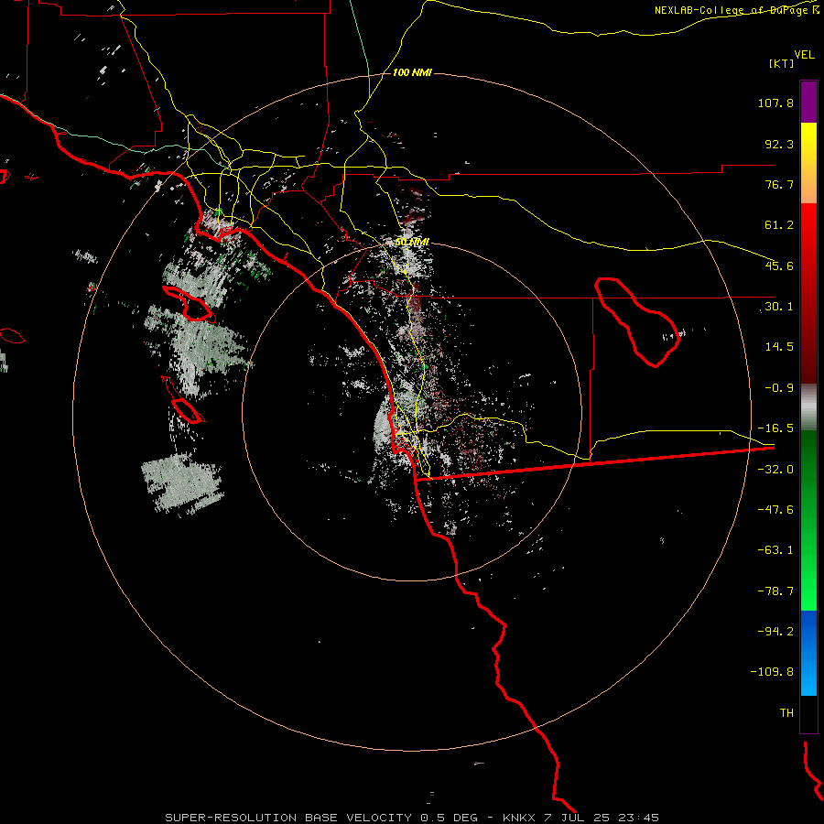Screen dimensions: 824x824
Task: Click the 107.8 velocity scale value
Action: point(775,103)
